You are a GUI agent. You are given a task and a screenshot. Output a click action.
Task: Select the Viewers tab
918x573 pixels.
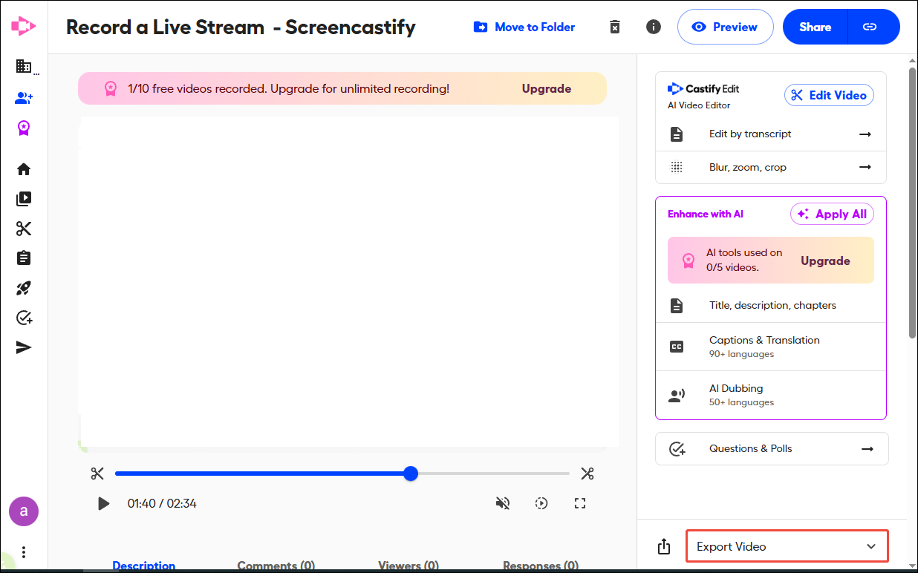click(x=408, y=565)
